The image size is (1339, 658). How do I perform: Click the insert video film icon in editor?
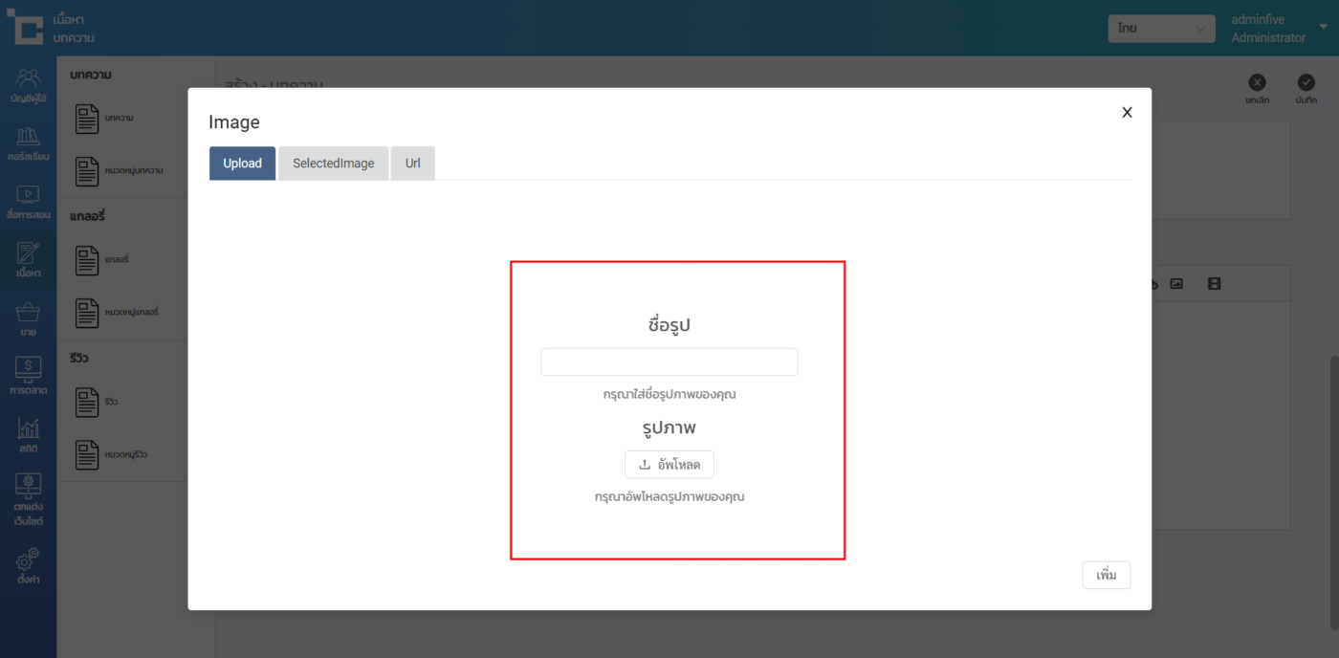click(x=1214, y=284)
